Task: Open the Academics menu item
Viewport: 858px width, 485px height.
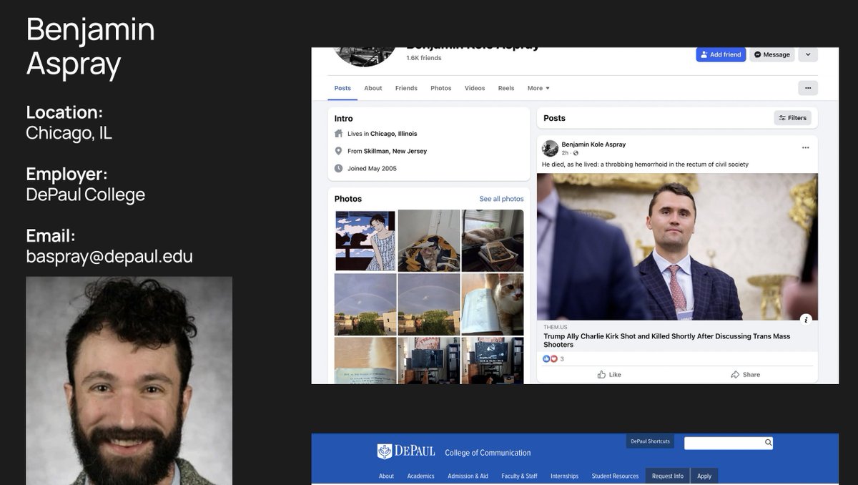Action: point(421,476)
